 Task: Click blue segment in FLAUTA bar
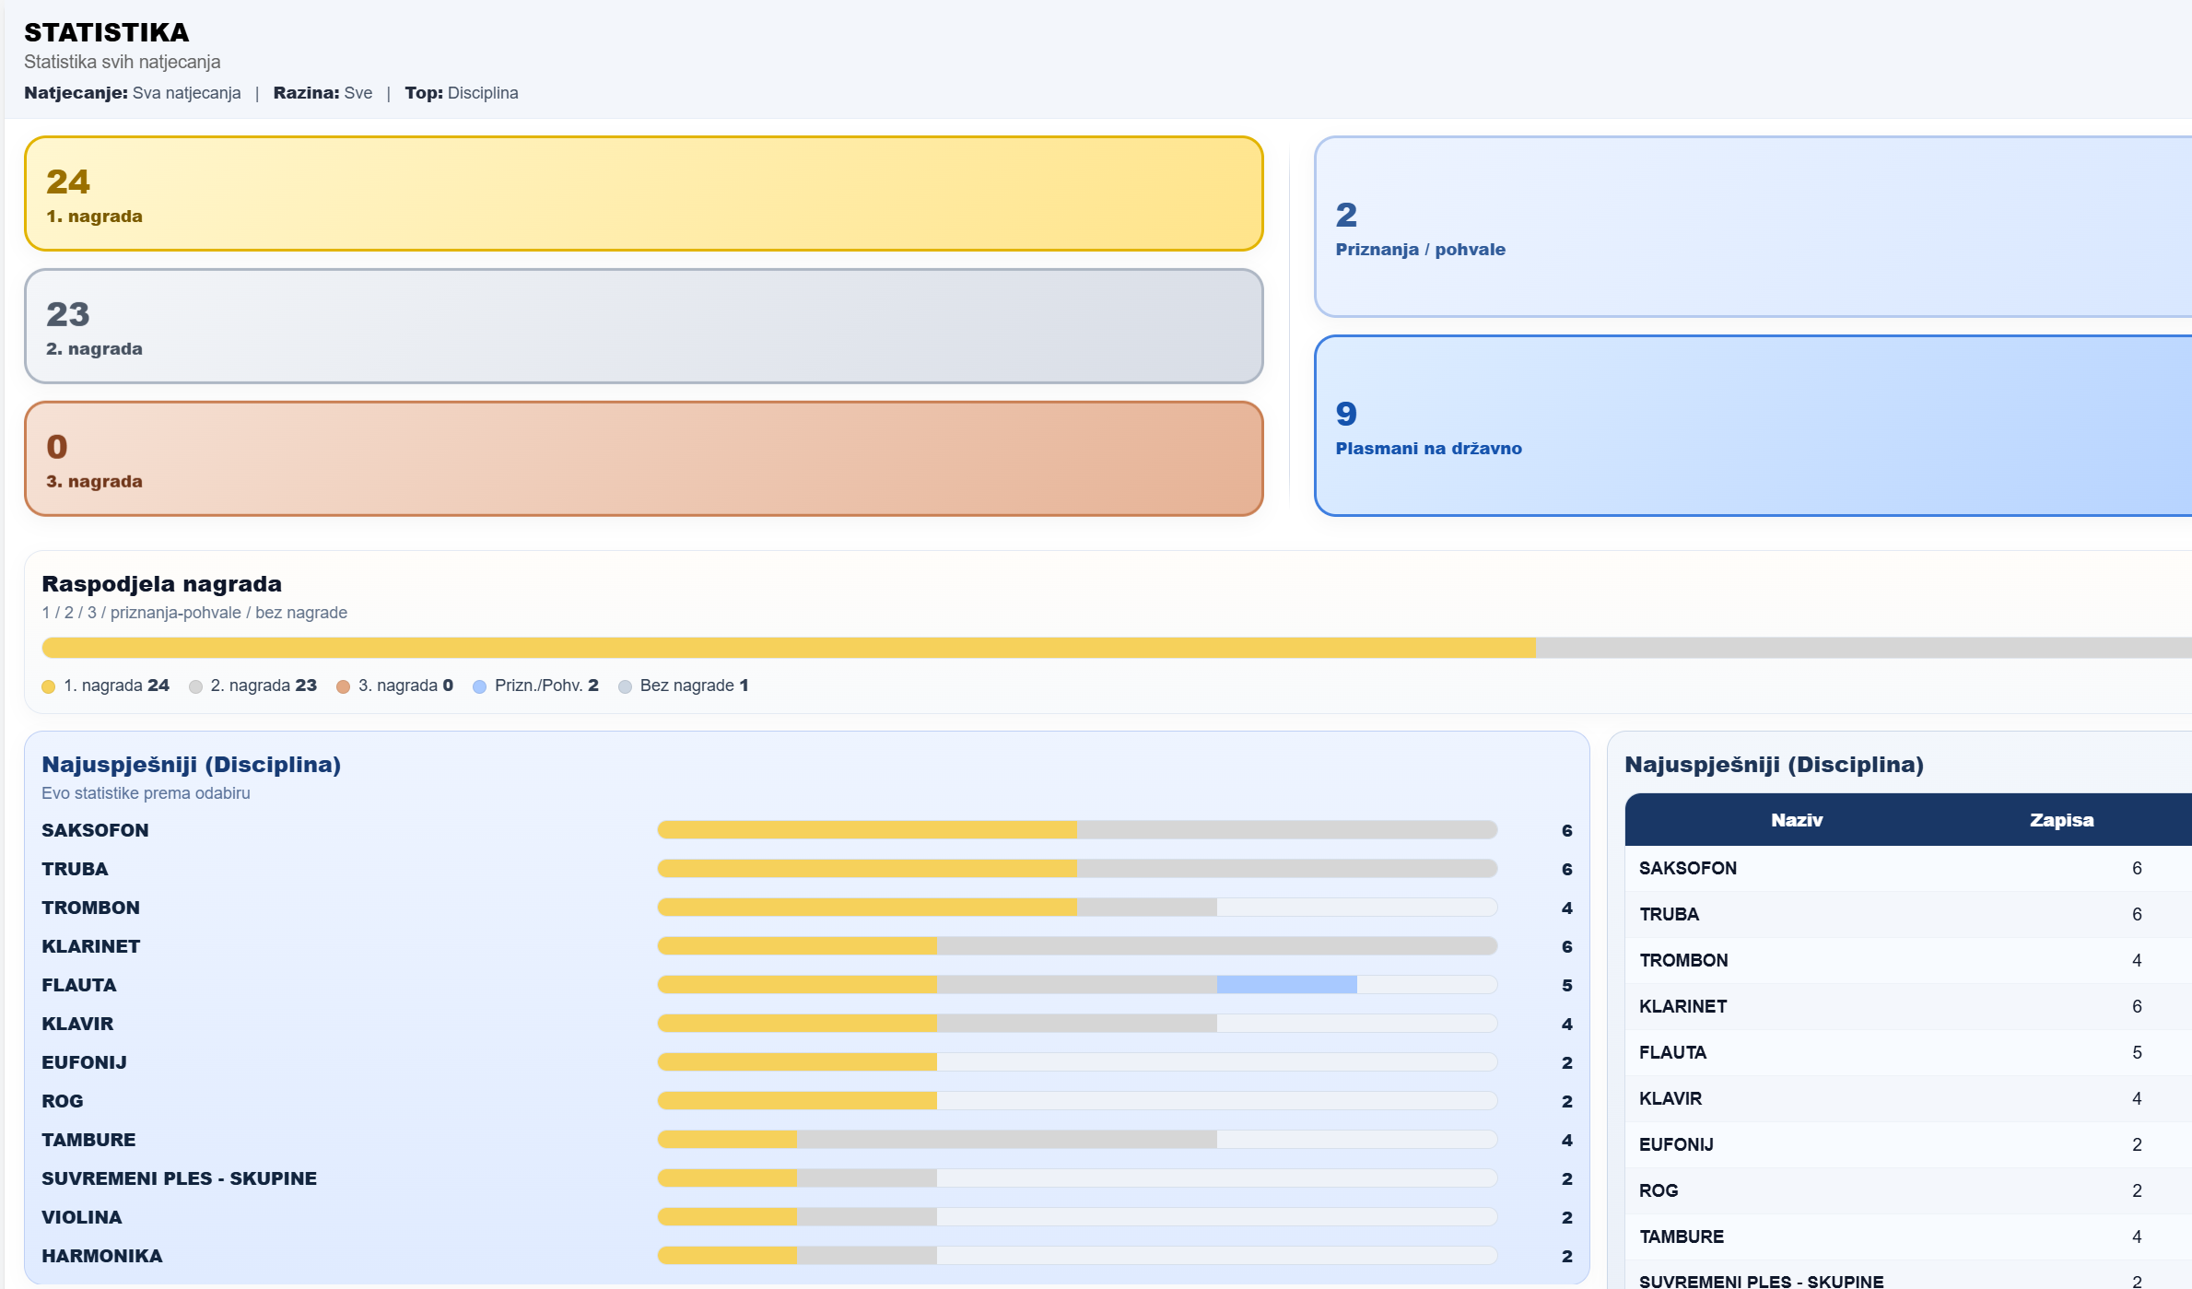tap(1286, 985)
